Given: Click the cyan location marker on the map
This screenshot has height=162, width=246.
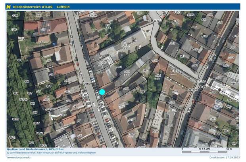Looking at the screenshot, I should point(102,92).
